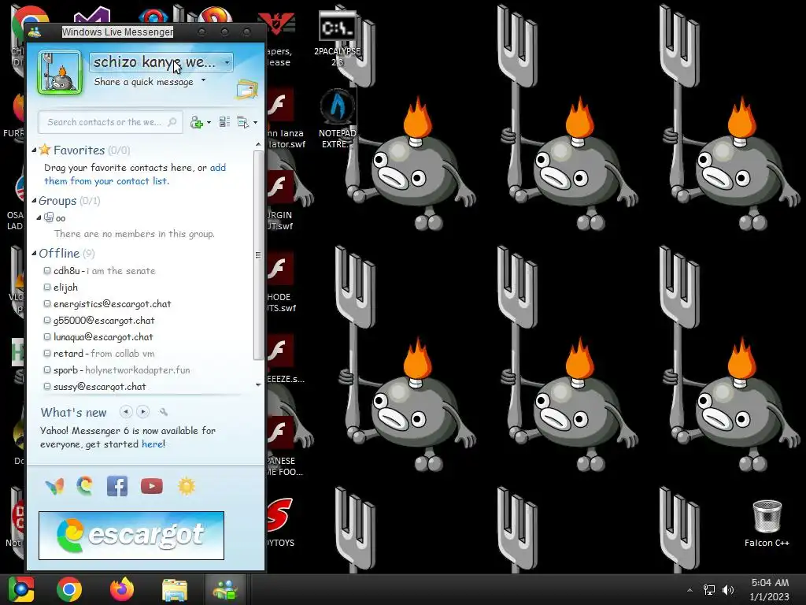Open NOTEPAD EXTRE... desktop shortcut

point(337,119)
